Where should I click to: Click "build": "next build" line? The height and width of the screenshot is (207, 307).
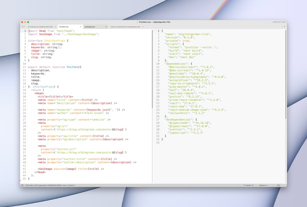tap(186, 51)
